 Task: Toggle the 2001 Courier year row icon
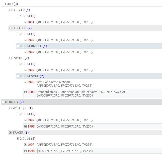[25, 22]
